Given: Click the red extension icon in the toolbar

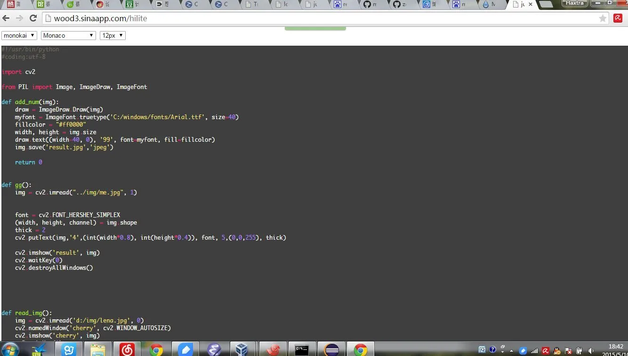Looking at the screenshot, I should tap(618, 18).
